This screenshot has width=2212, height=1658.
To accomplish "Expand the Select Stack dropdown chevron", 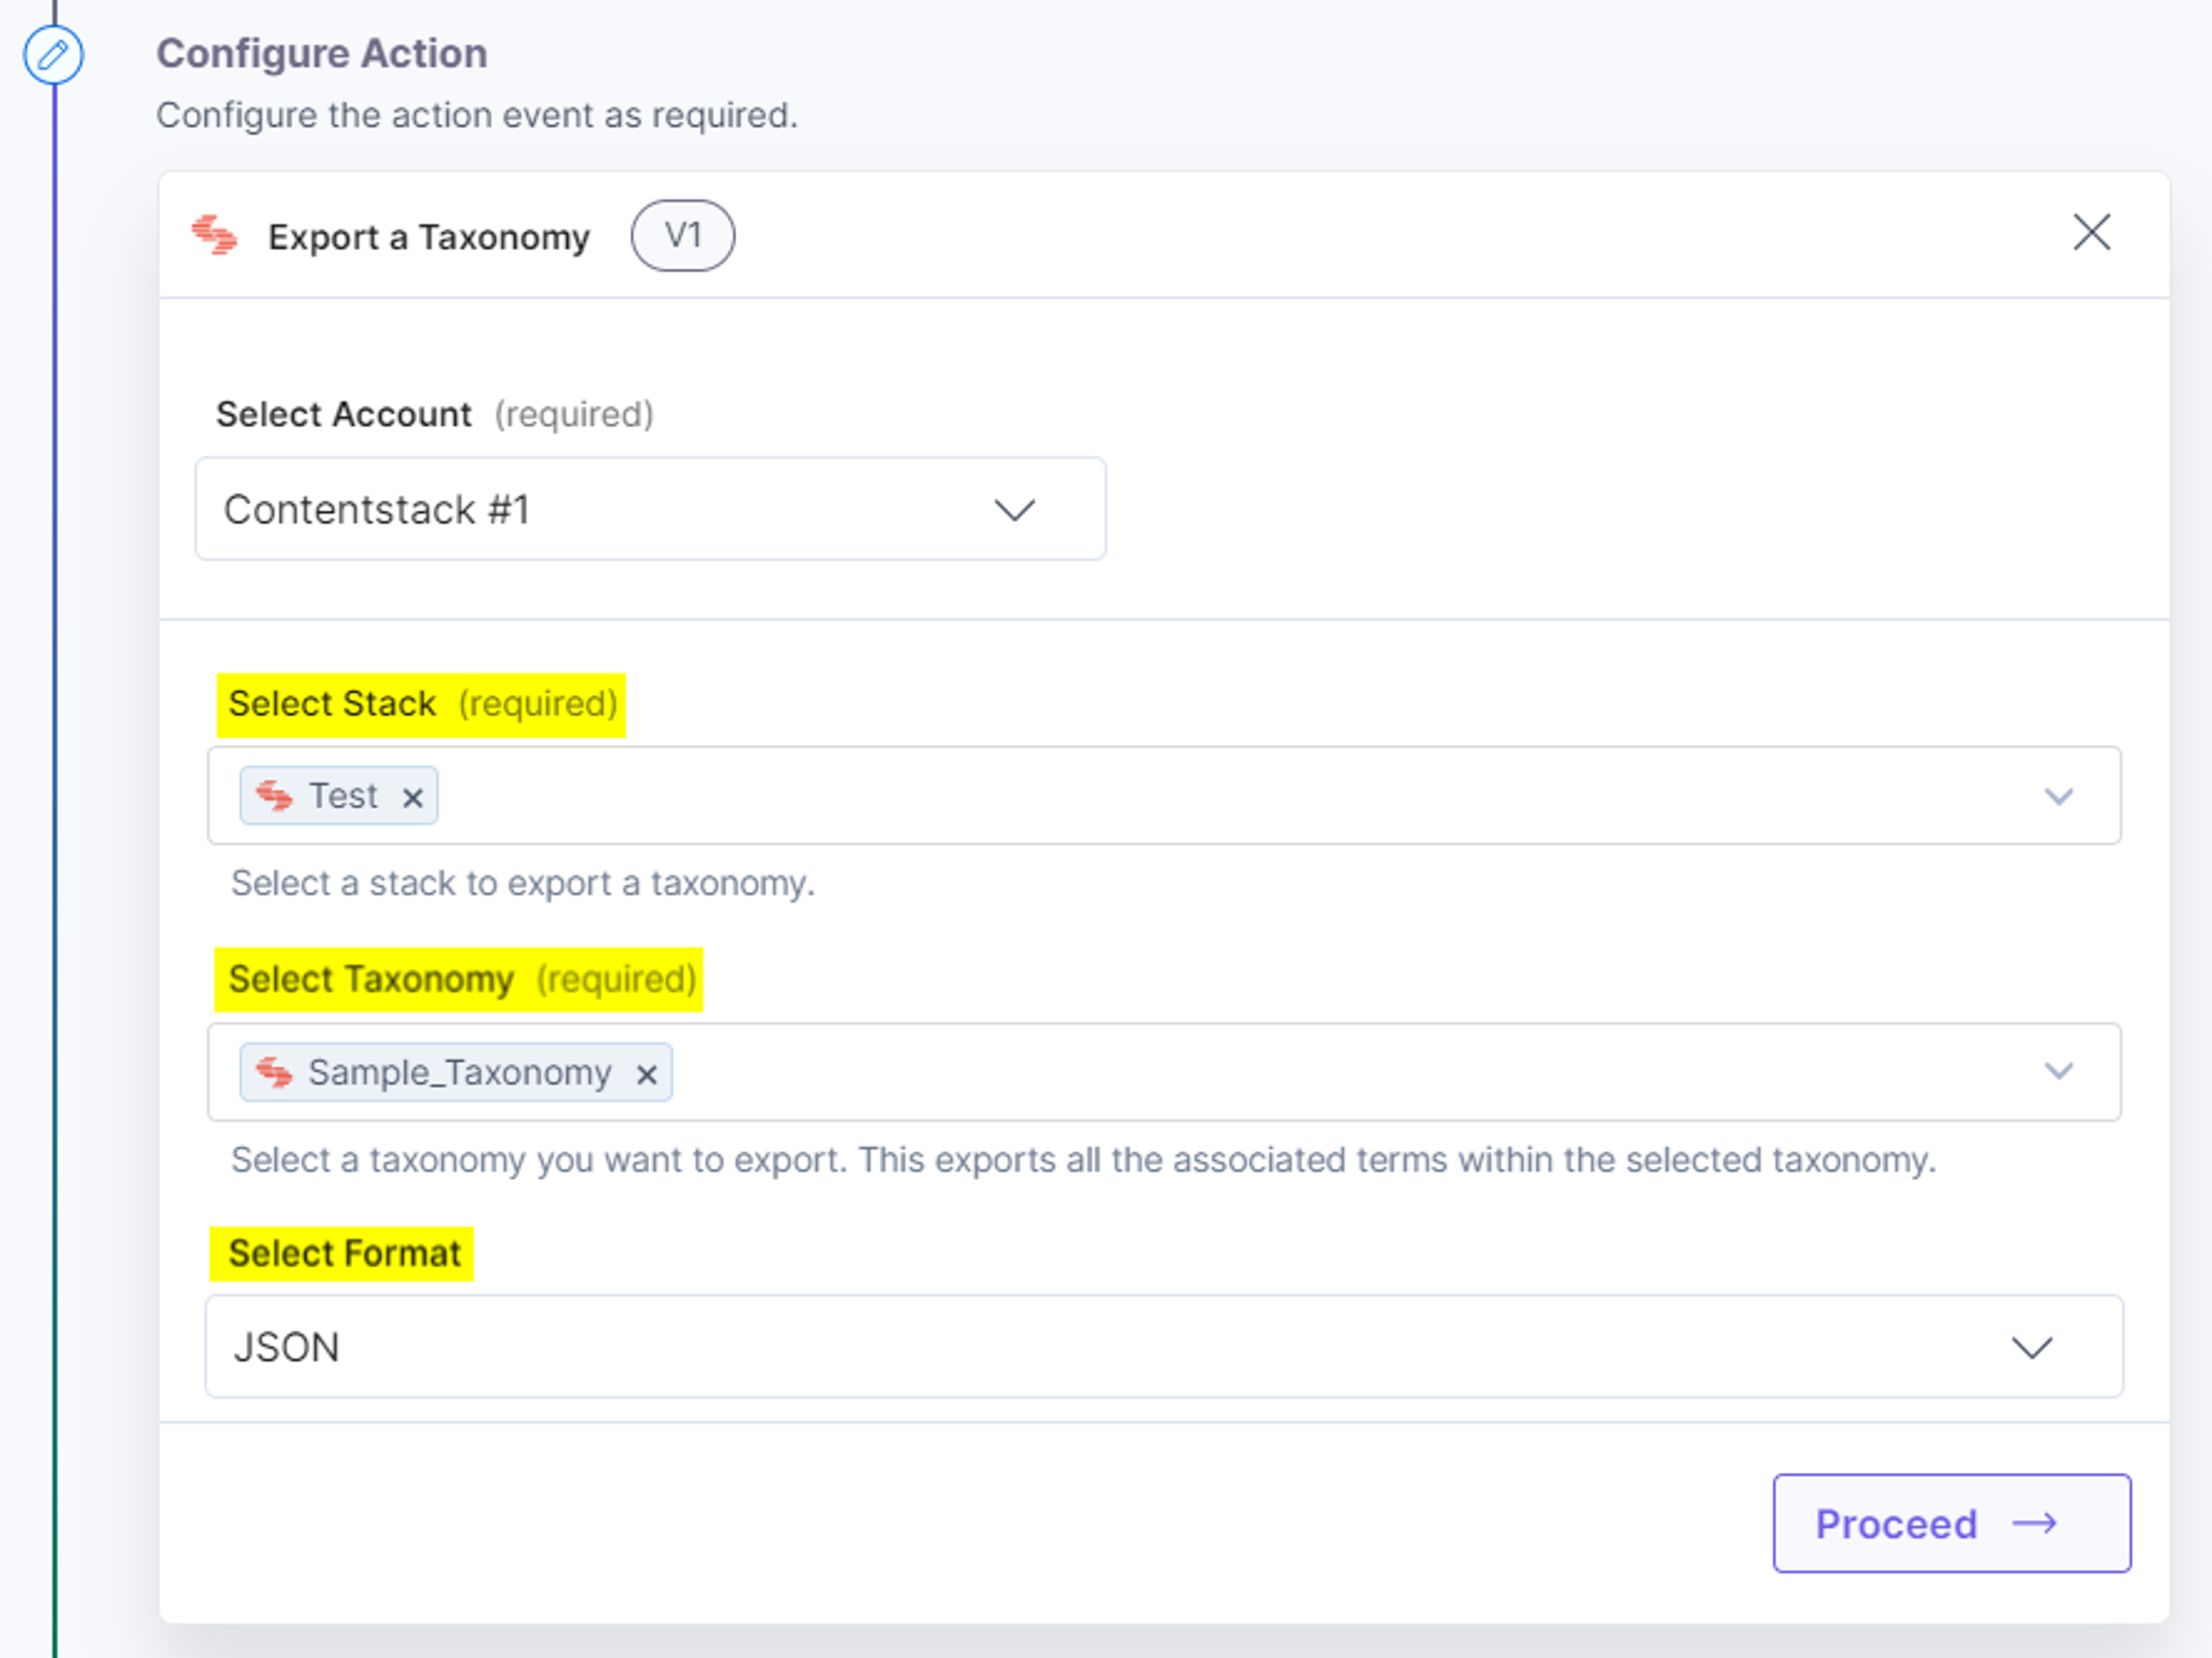I will click(2058, 796).
